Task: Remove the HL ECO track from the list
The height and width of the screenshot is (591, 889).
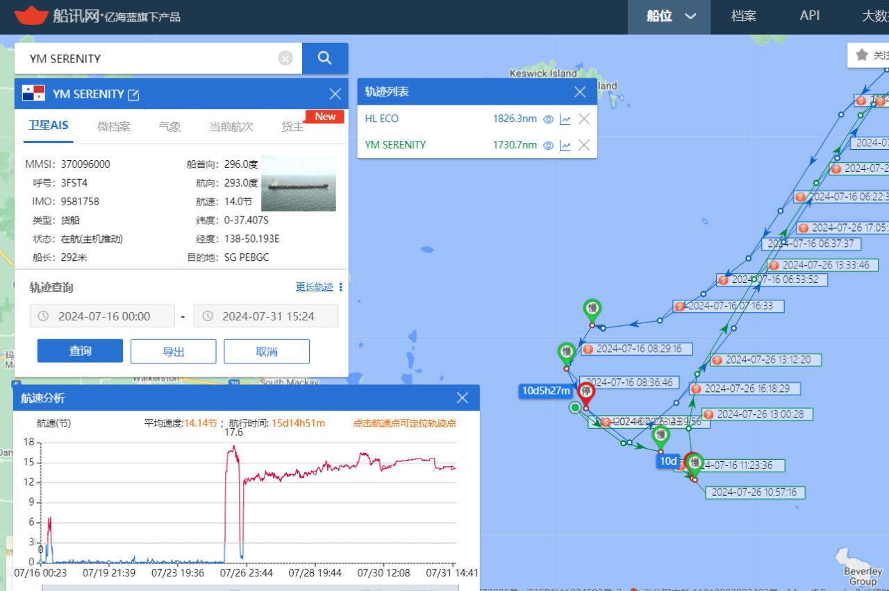Action: pyautogui.click(x=584, y=119)
